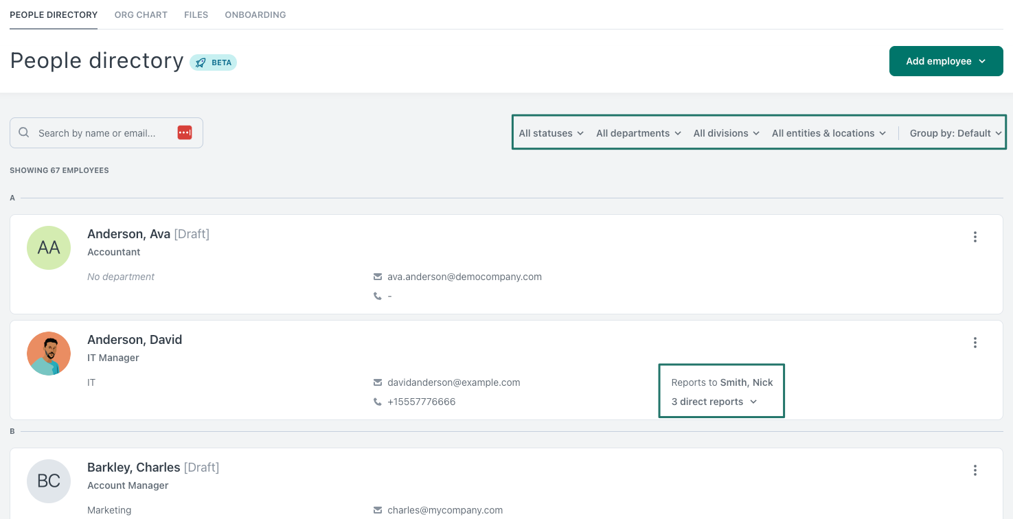This screenshot has height=519, width=1013.
Task: Open the All entities & locations filter
Action: click(828, 132)
